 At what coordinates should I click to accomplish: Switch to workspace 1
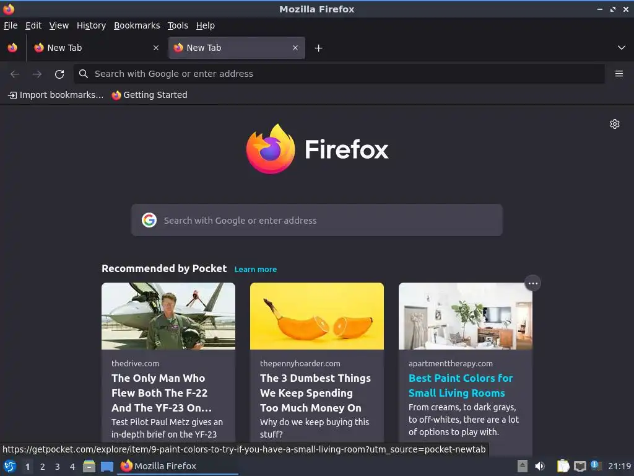(27, 467)
